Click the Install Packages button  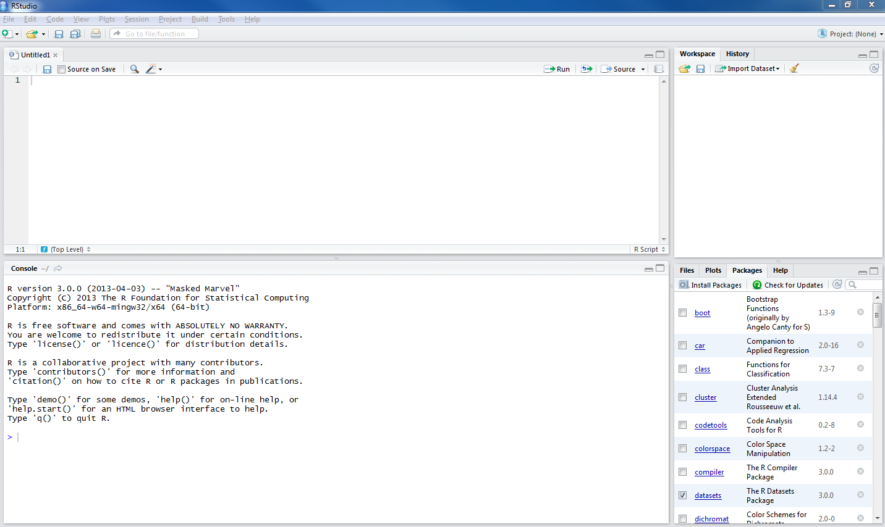[x=711, y=285]
